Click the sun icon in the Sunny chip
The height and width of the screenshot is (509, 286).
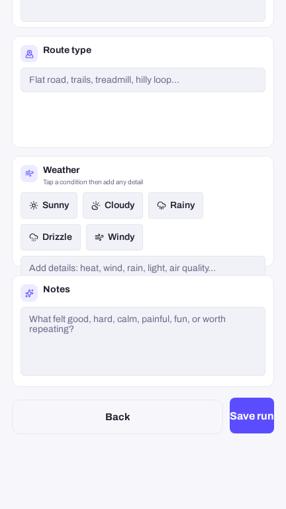tap(34, 205)
